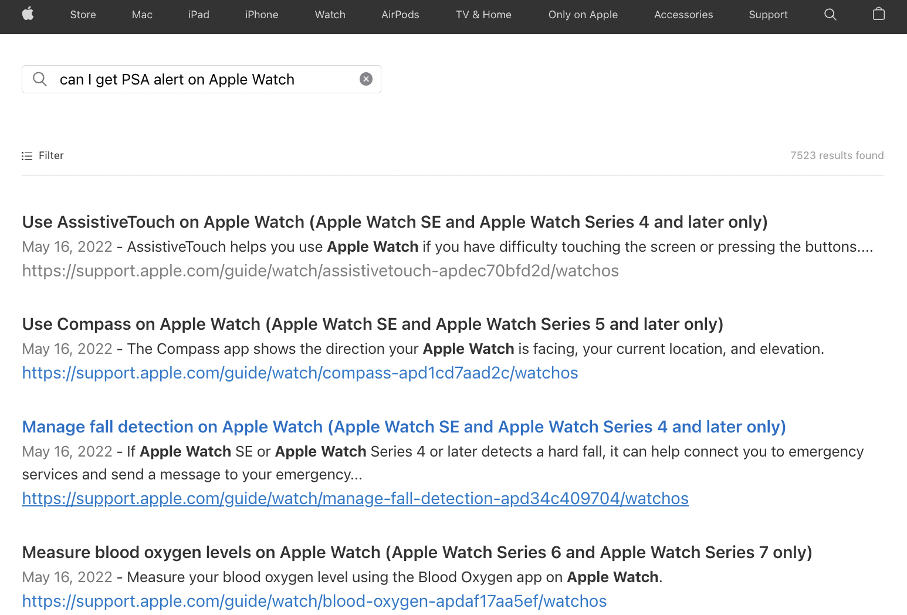The image size is (907, 615).
Task: Open the Watch menu
Action: click(330, 15)
